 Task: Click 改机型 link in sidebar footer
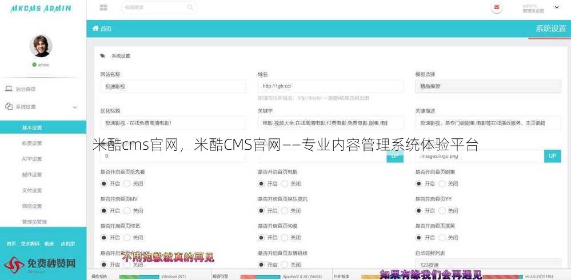pos(68,243)
